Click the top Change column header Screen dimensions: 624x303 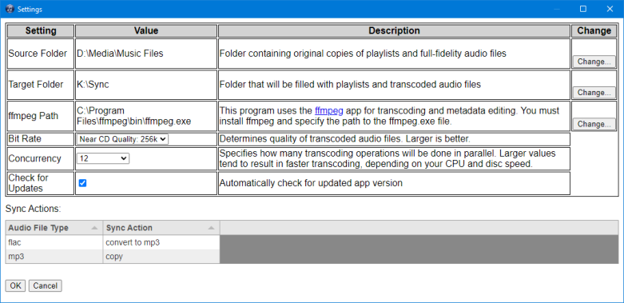pyautogui.click(x=594, y=30)
